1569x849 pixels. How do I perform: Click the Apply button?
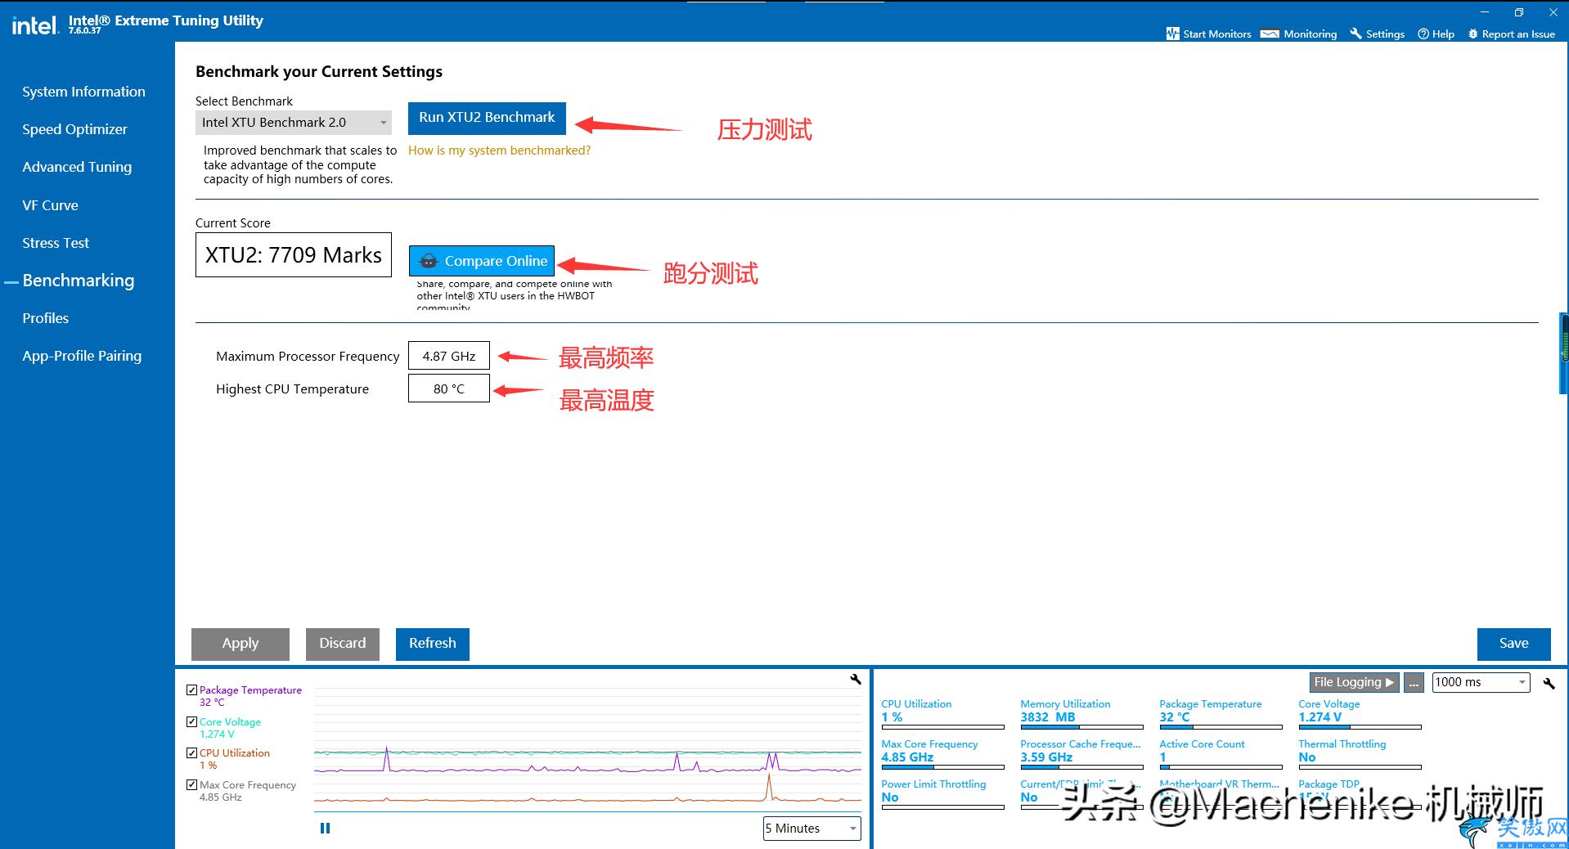[x=241, y=644]
